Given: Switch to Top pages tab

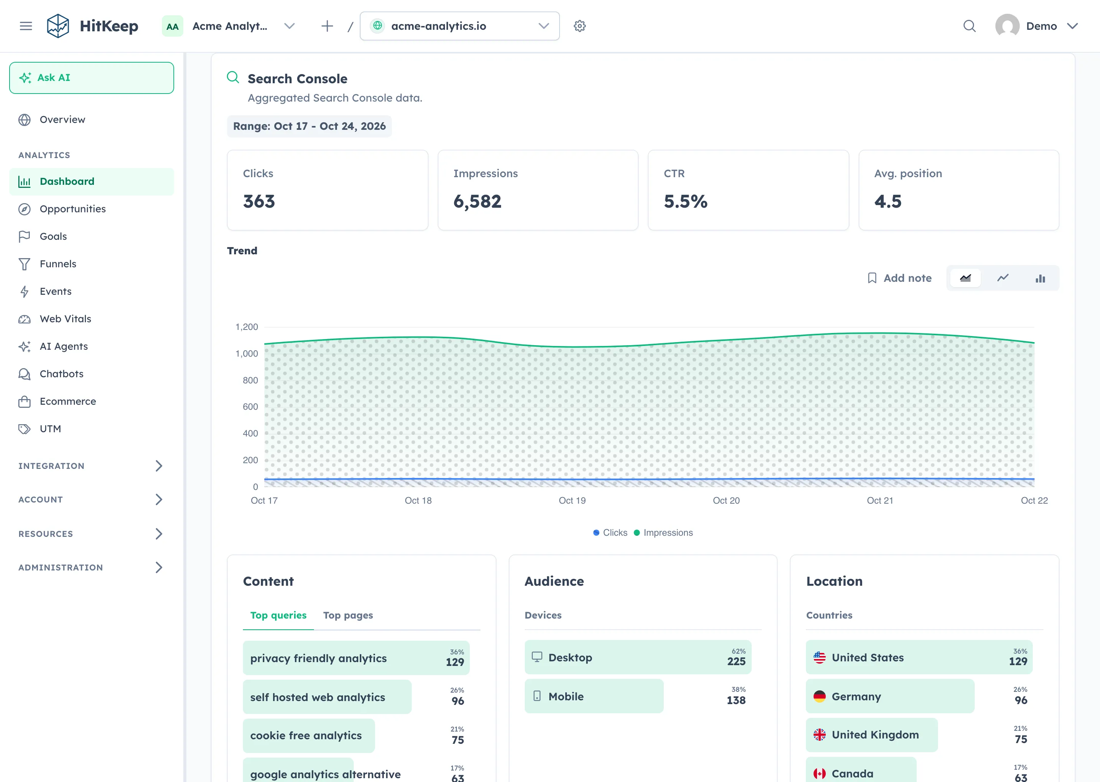Looking at the screenshot, I should click(x=348, y=616).
